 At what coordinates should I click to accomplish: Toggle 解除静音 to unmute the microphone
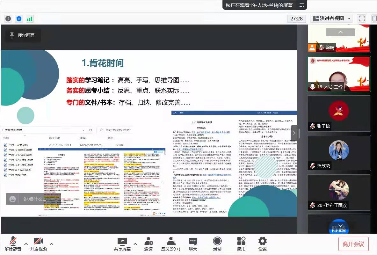[13, 244]
